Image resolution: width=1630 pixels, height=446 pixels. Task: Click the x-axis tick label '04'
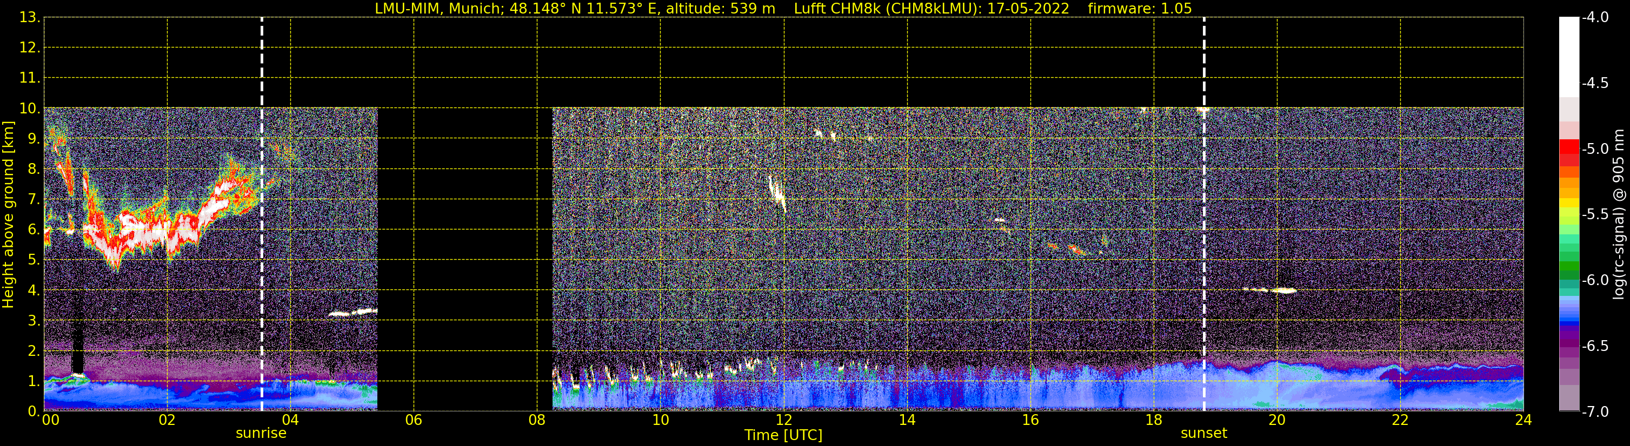[x=290, y=420]
